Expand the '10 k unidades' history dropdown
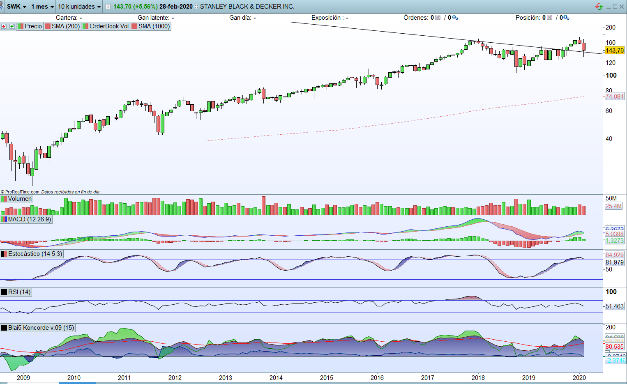Image resolution: width=627 pixels, height=384 pixels. pyautogui.click(x=79, y=7)
